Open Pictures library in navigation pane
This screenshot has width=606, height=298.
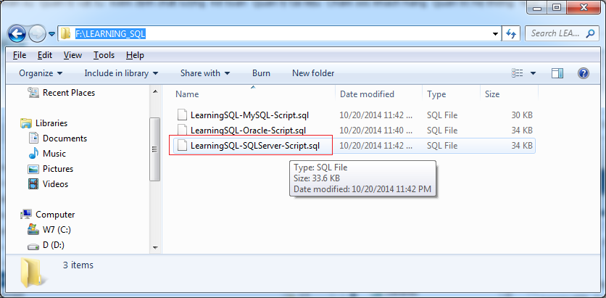(x=58, y=169)
